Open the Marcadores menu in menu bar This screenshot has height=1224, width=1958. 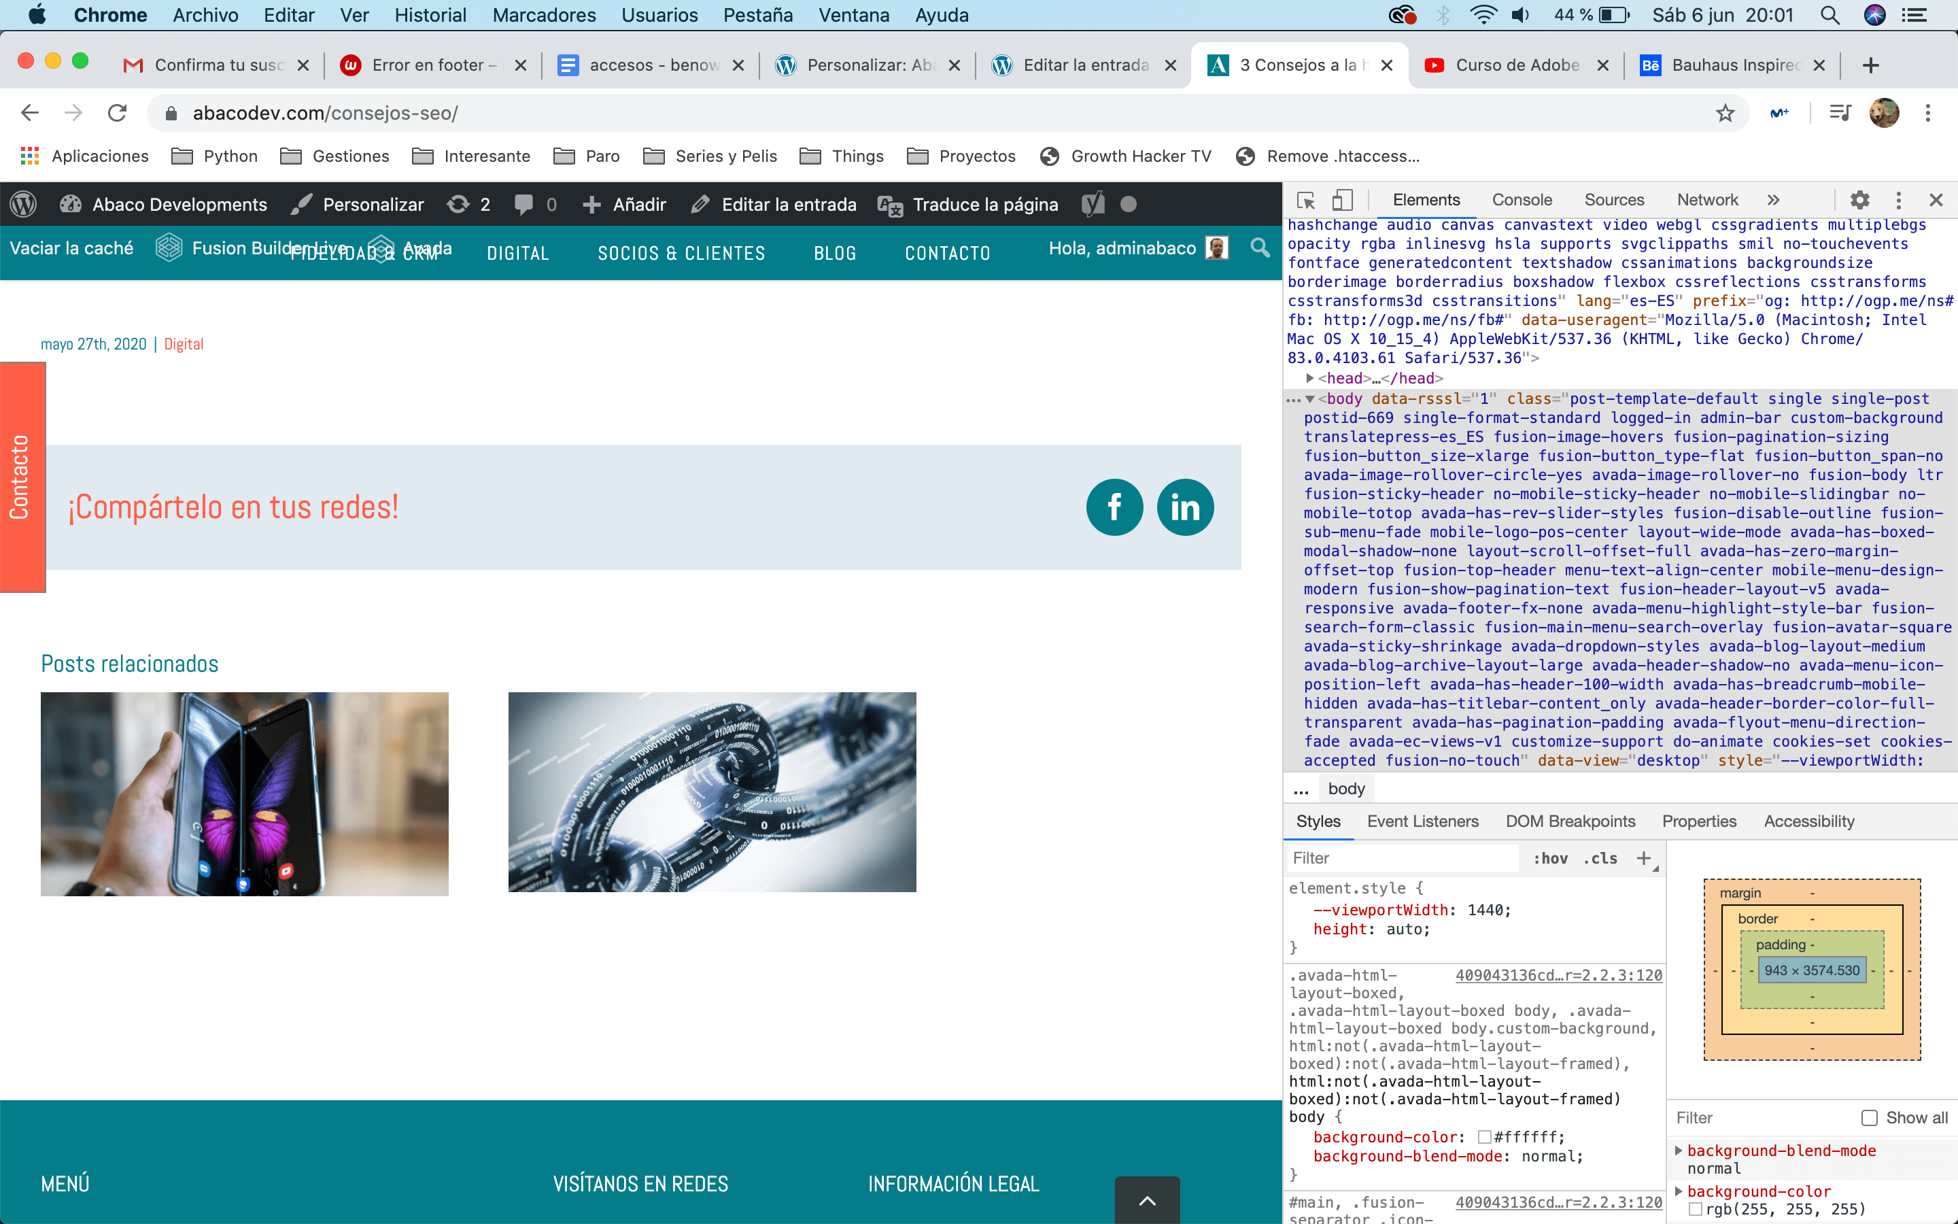coord(544,16)
